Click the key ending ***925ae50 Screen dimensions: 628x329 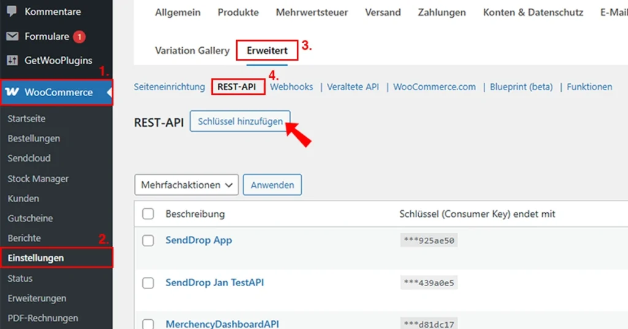point(429,241)
